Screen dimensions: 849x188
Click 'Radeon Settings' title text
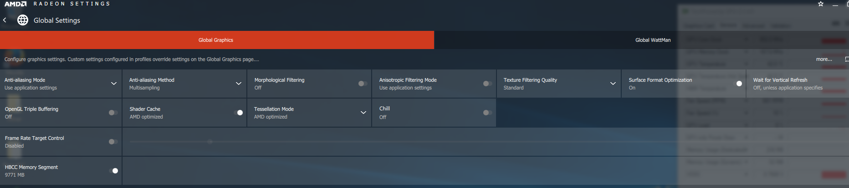click(72, 4)
